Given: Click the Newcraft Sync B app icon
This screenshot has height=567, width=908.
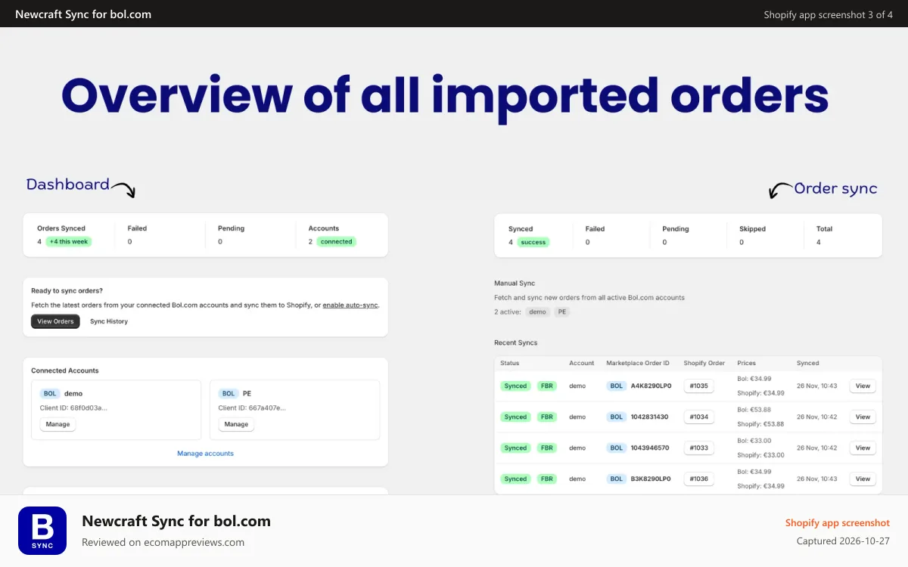Looking at the screenshot, I should [42, 531].
